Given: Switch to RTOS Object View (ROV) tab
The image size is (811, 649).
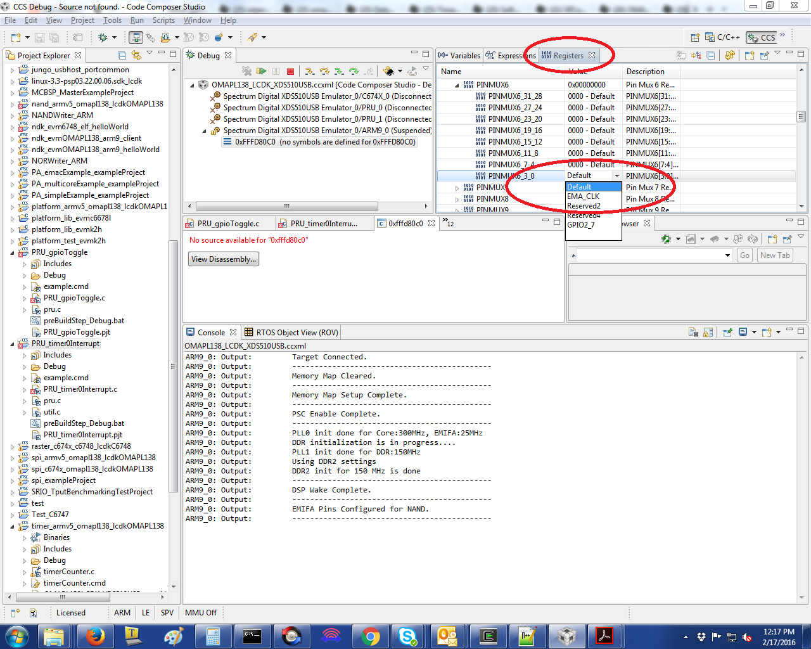Looking at the screenshot, I should pyautogui.click(x=291, y=332).
